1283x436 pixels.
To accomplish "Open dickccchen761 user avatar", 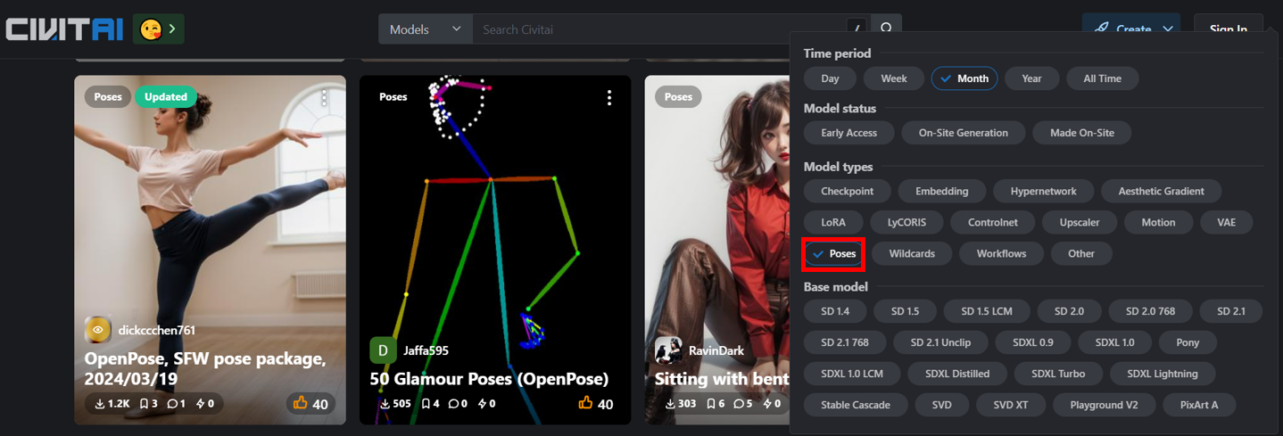I will 98,330.
